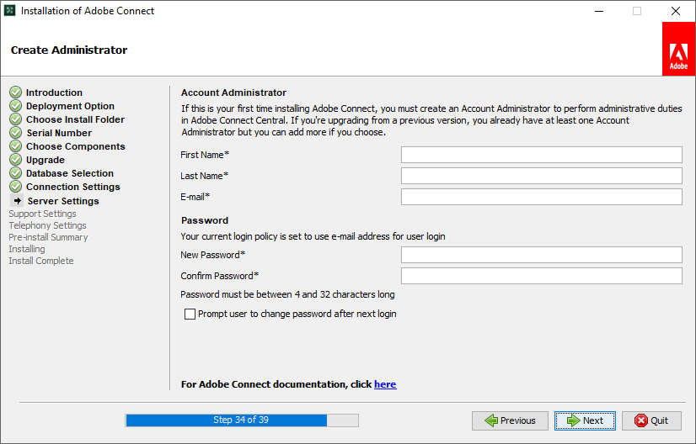Click the Password section heading

[x=205, y=220]
